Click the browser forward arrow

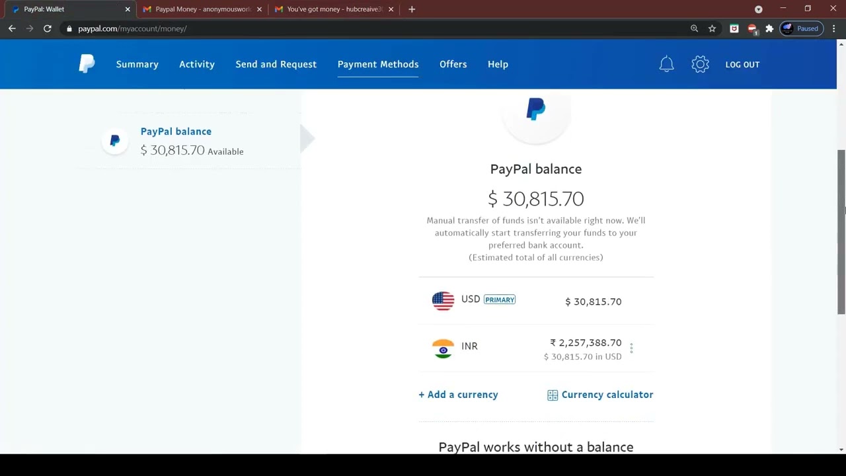(x=30, y=28)
